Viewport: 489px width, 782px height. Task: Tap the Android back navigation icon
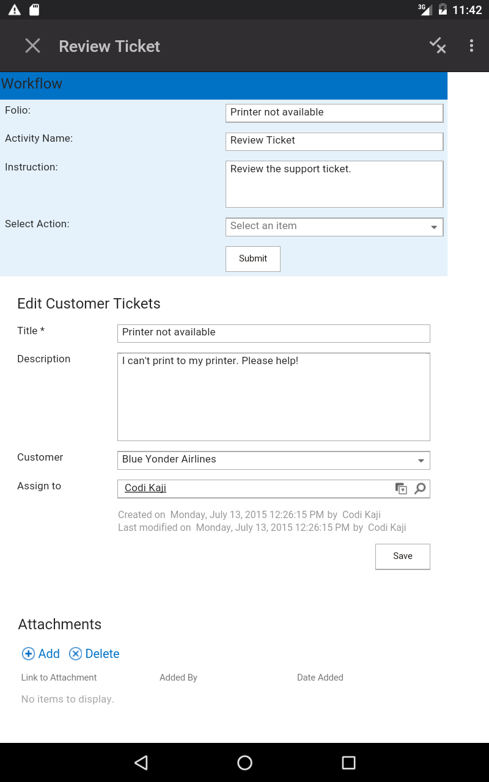coord(141,762)
